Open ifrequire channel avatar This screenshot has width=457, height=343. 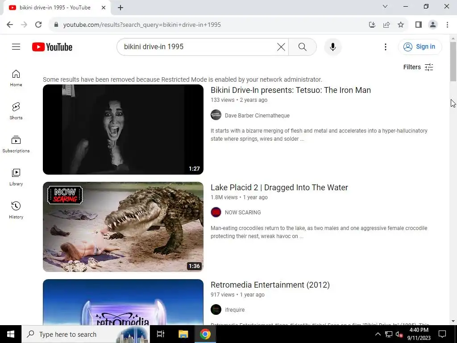pos(216,310)
